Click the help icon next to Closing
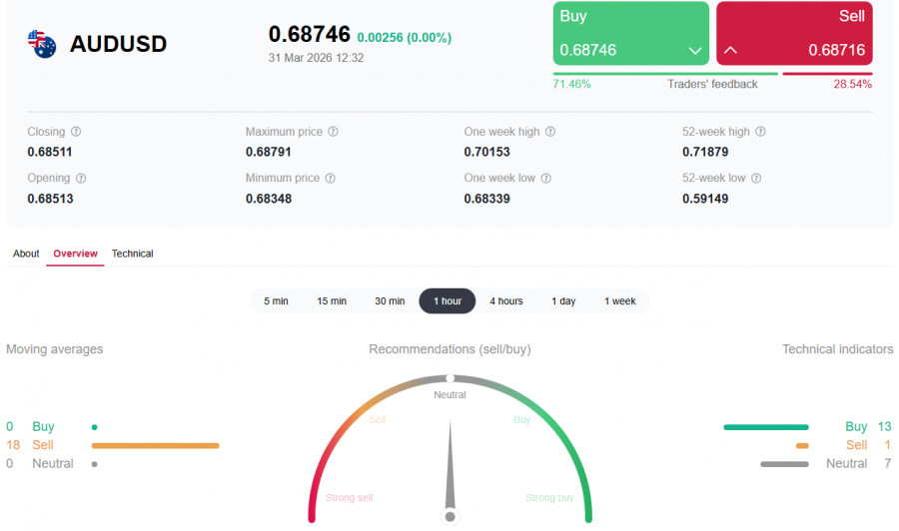This screenshot has height=531, width=899. pos(76,132)
